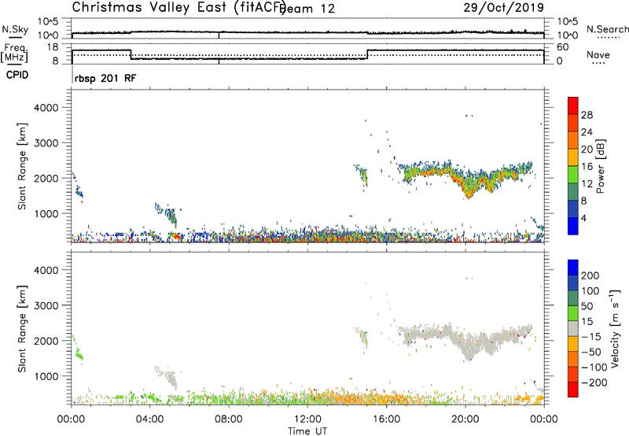Viewport: 629px width, 436px height.
Task: Select the 'N.Sky' legend label
Action: tap(15, 29)
